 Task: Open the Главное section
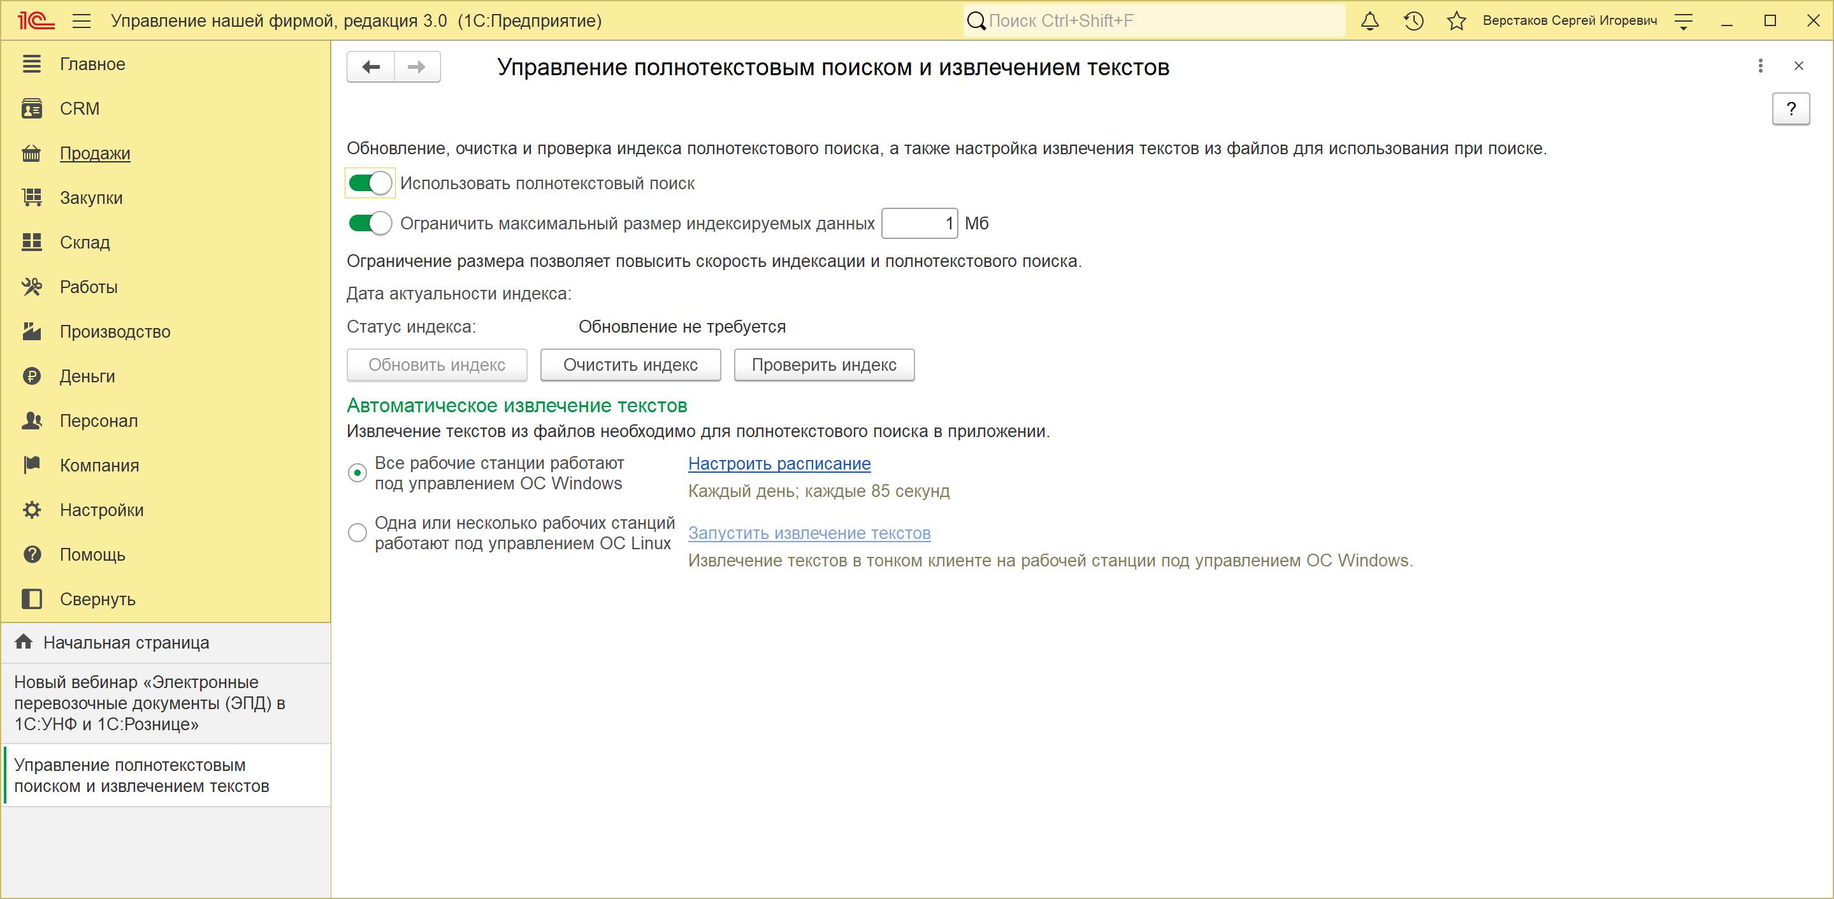coord(166,64)
